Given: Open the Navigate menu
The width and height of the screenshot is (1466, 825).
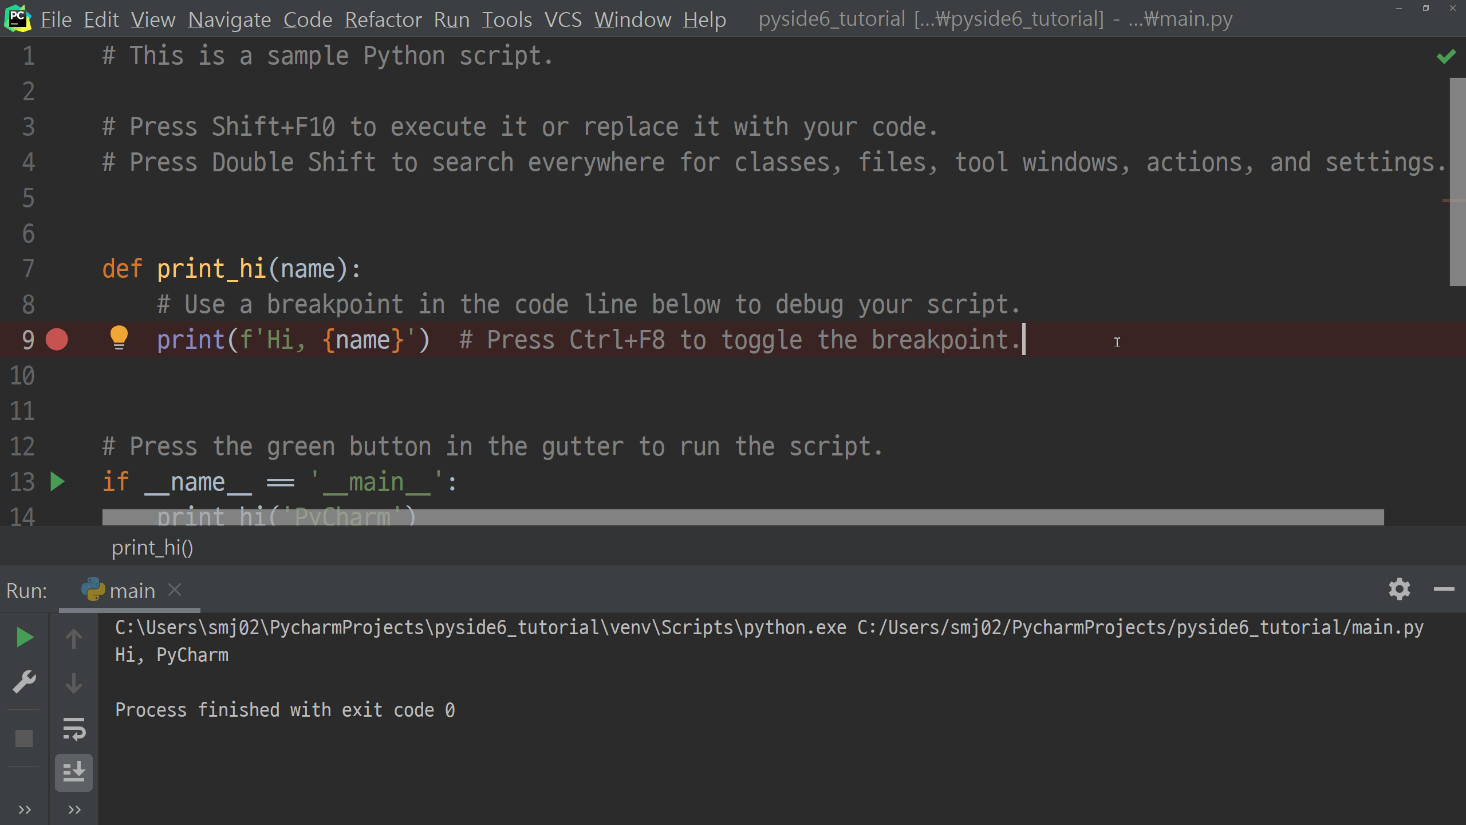Looking at the screenshot, I should 230,19.
